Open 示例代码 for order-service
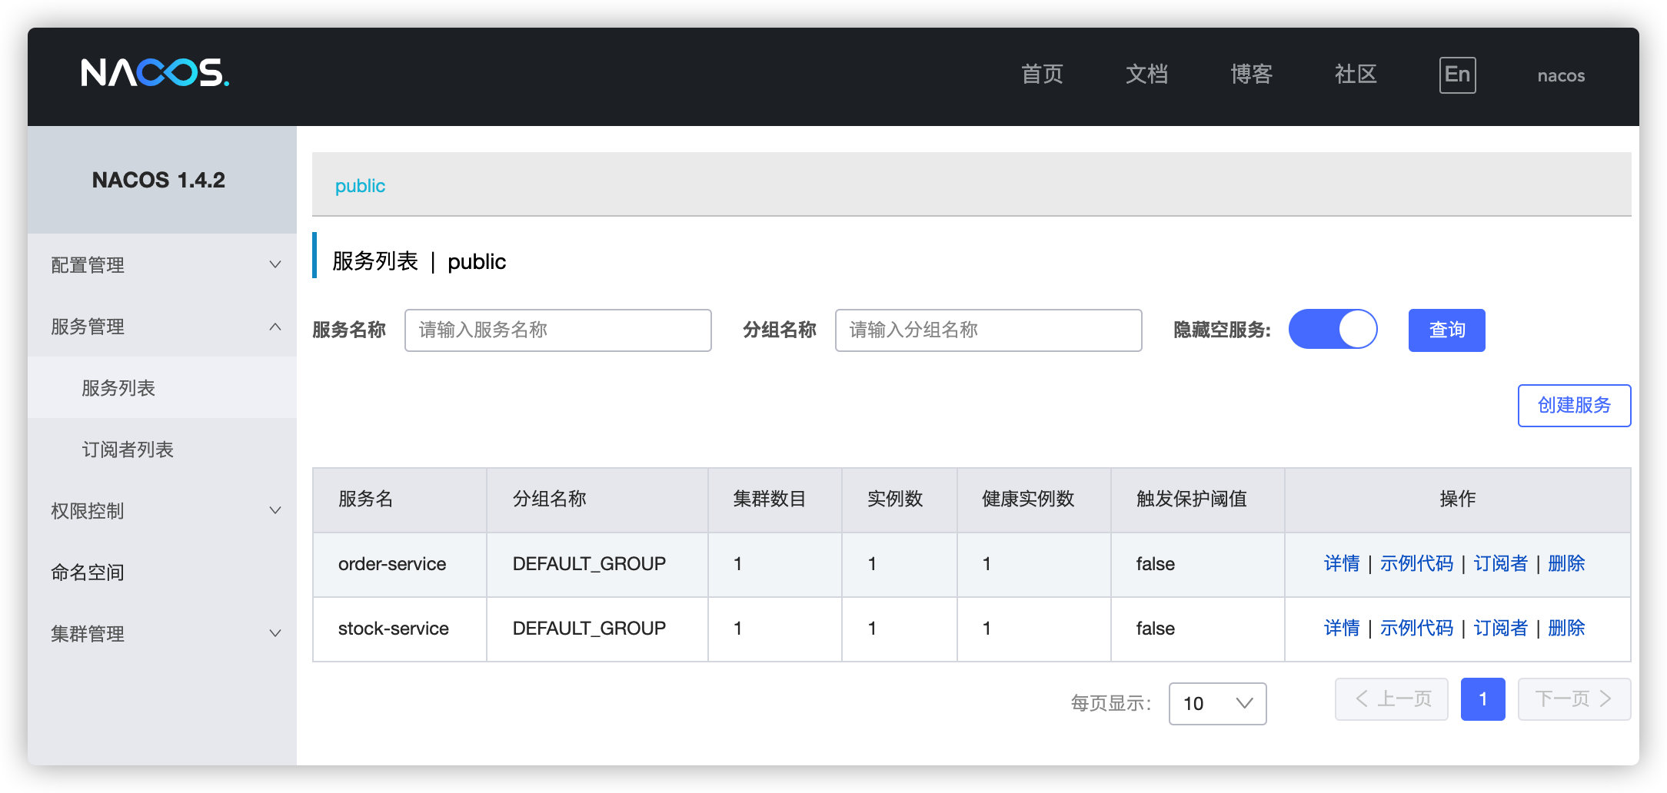Viewport: 1667px width, 793px height. pos(1416,563)
